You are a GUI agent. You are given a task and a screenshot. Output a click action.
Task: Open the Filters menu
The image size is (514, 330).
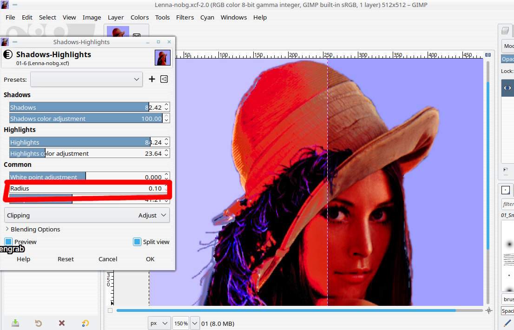[x=185, y=17]
